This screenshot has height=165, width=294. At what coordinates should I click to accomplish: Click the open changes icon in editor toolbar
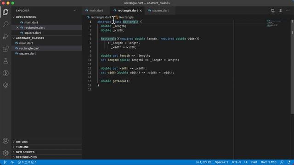pyautogui.click(x=273, y=11)
